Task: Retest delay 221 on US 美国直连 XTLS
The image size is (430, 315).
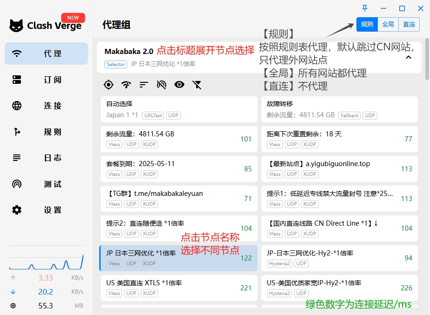Action: [246, 288]
